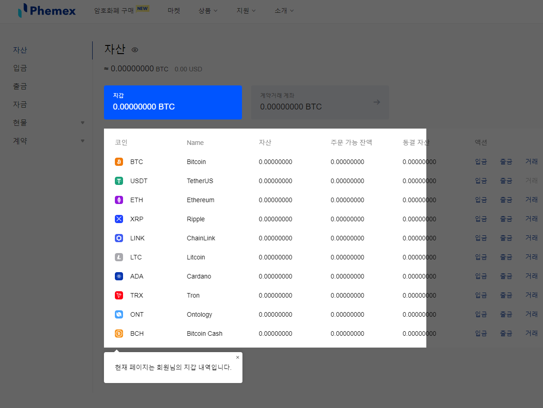This screenshot has width=543, height=408.
Task: Click the ChainLink name cell
Action: coord(201,238)
